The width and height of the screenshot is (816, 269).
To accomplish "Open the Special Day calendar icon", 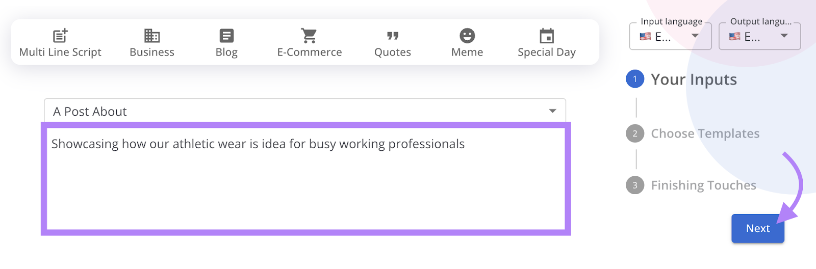I will 547,36.
